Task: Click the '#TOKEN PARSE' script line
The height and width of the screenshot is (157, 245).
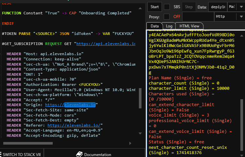Action: tap(68, 34)
